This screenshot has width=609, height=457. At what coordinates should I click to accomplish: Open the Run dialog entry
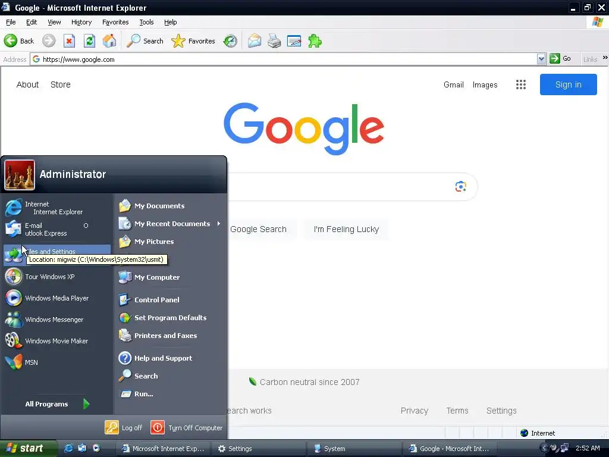[x=169, y=394]
